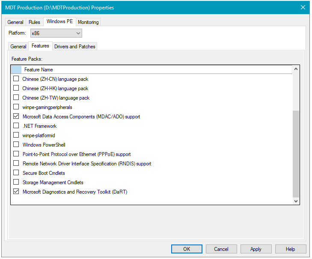Click the scroll down arrow in feature list
Viewport: 312px width, 259px height.
[296, 200]
